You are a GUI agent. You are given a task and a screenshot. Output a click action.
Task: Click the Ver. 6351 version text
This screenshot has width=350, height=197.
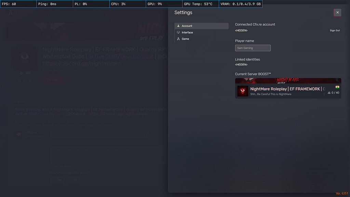click(342, 194)
